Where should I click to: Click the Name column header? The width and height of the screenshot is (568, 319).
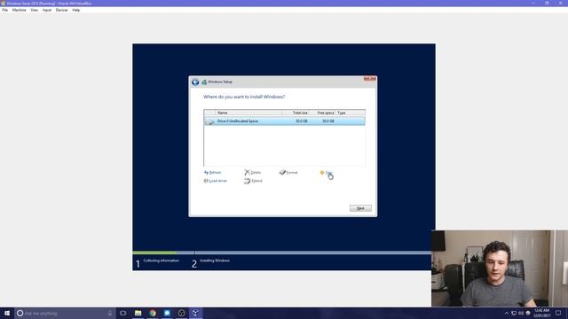coord(248,113)
